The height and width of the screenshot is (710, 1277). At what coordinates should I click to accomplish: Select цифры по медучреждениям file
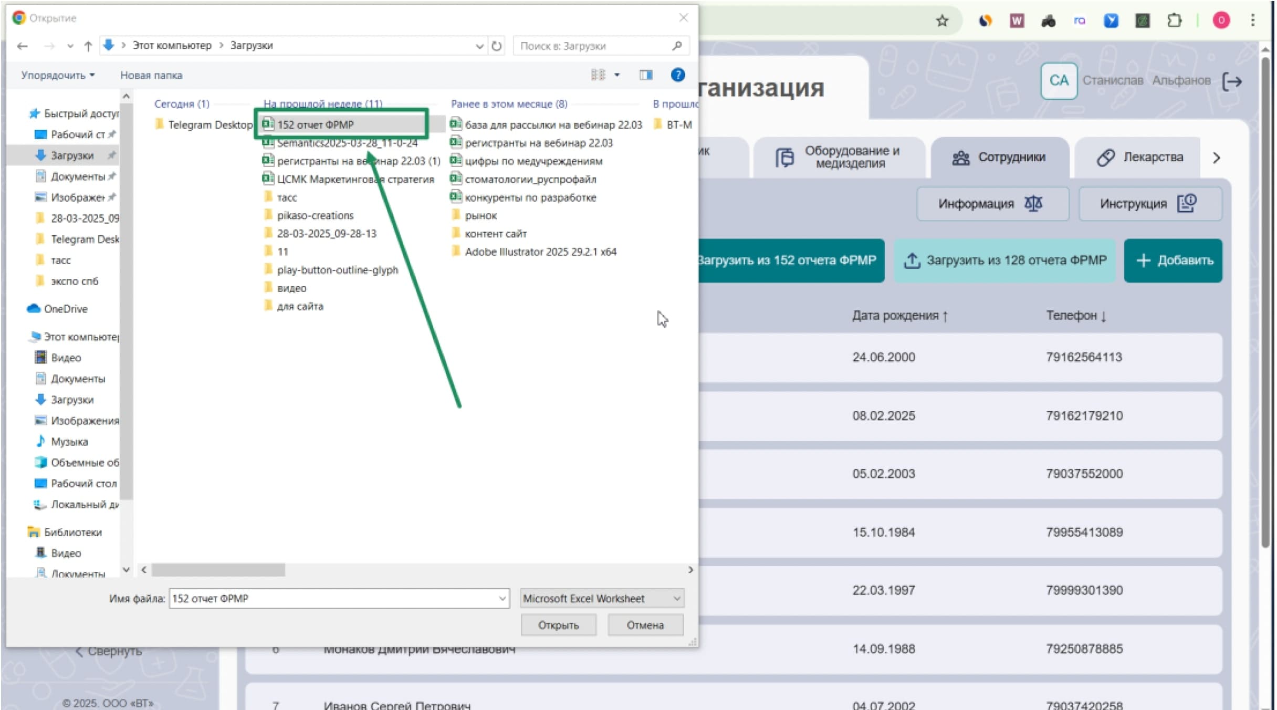[526, 161]
